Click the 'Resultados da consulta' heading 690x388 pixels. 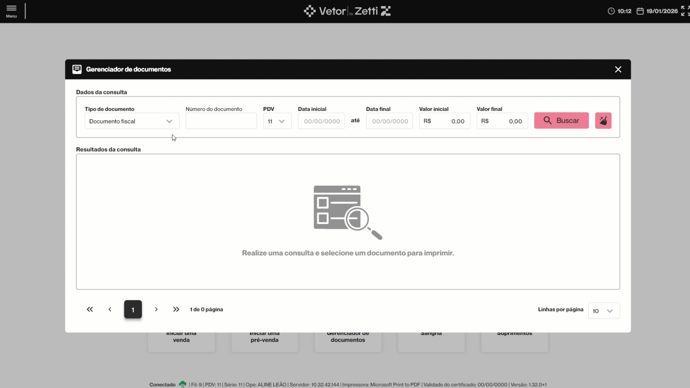[x=108, y=150]
